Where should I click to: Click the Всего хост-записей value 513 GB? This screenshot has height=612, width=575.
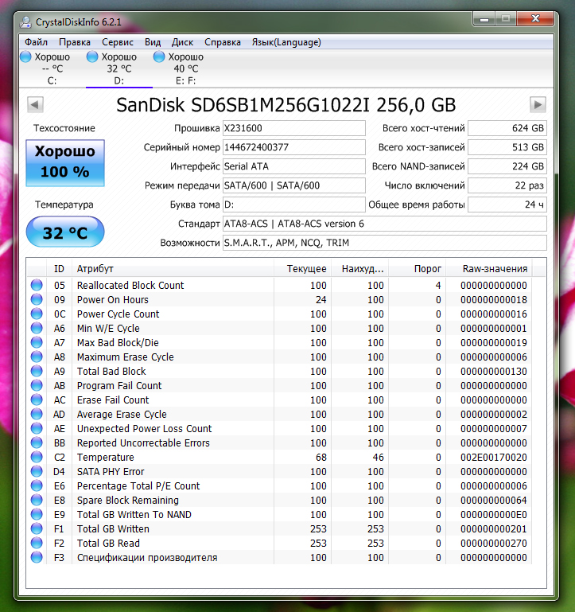coord(507,147)
